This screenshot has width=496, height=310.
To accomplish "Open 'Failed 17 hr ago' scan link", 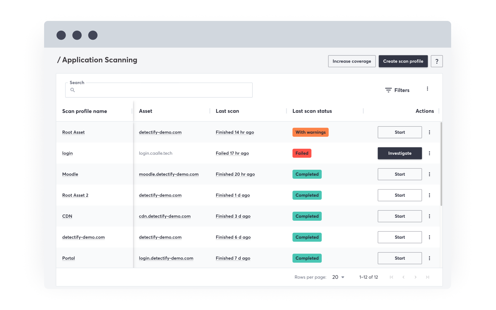I will click(232, 153).
